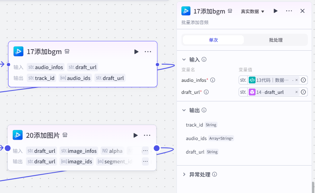Click the info icon beside draft_url input
The height and width of the screenshot is (193, 315).
point(206,92)
